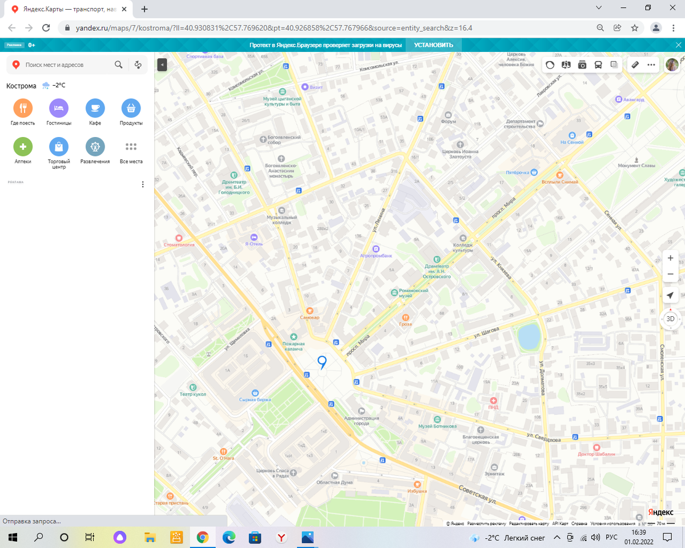Click the 'Я-Отель' hotel marker
This screenshot has width=685, height=548.
(x=254, y=237)
